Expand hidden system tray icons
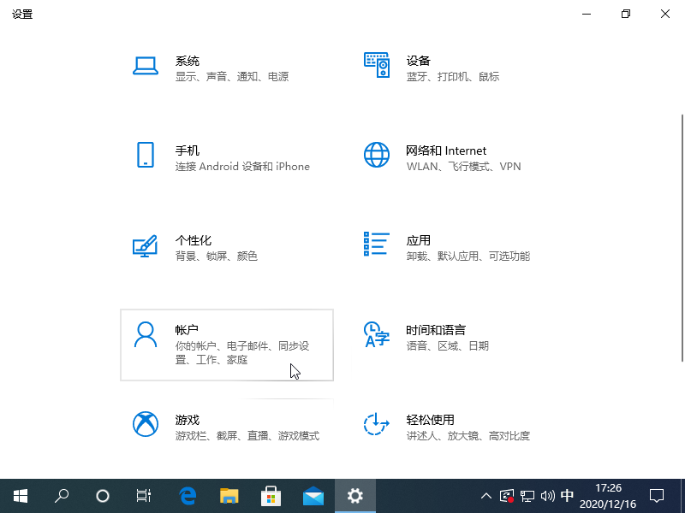This screenshot has height=513, width=685. click(485, 496)
